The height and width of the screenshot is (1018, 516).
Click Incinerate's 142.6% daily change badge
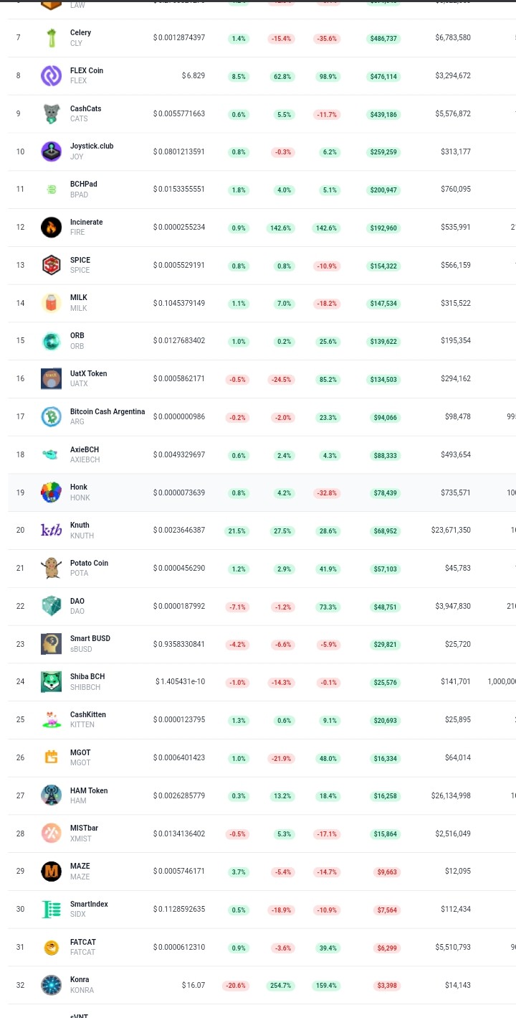click(282, 228)
